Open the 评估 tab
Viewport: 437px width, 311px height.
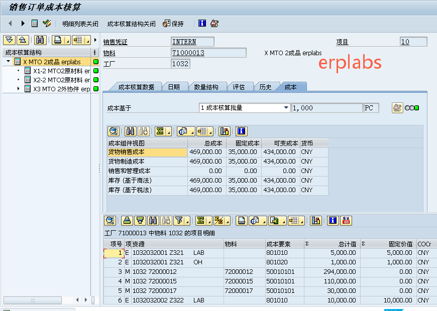click(239, 87)
